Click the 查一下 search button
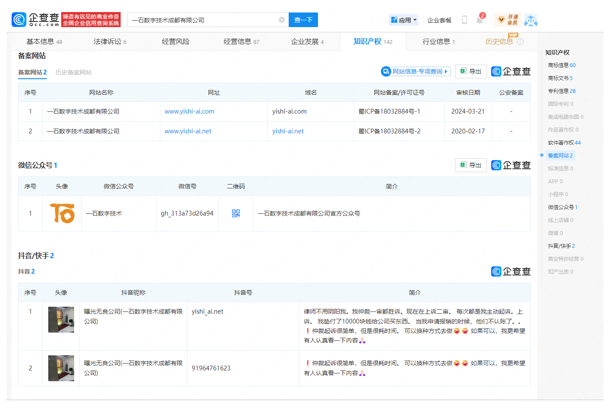 click(x=303, y=20)
